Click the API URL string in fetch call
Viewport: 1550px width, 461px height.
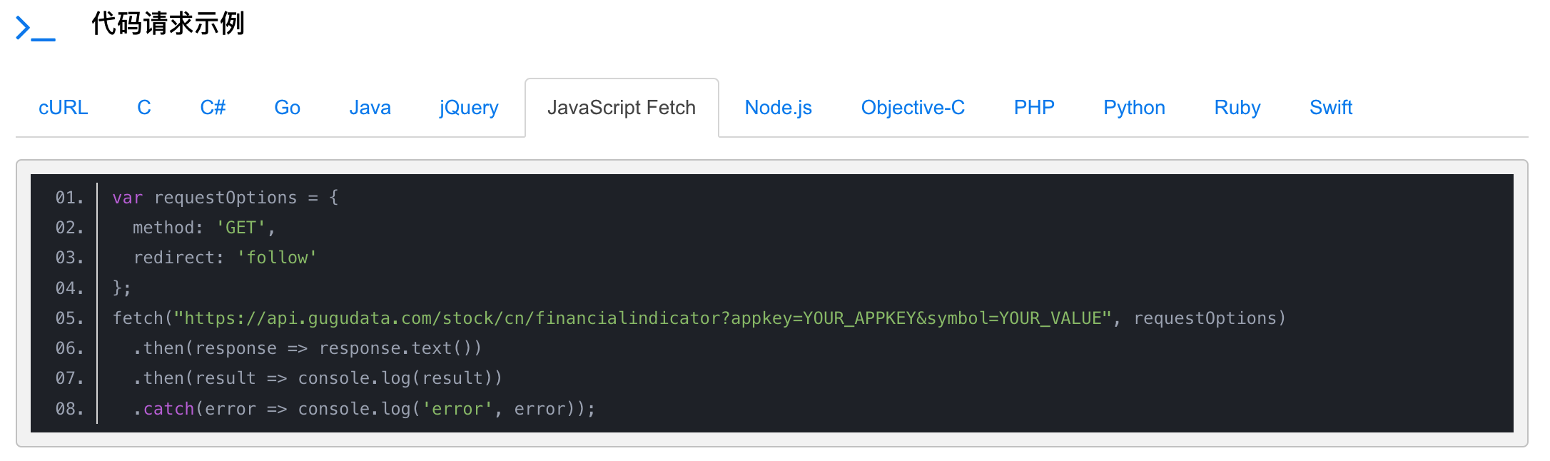pos(643,318)
